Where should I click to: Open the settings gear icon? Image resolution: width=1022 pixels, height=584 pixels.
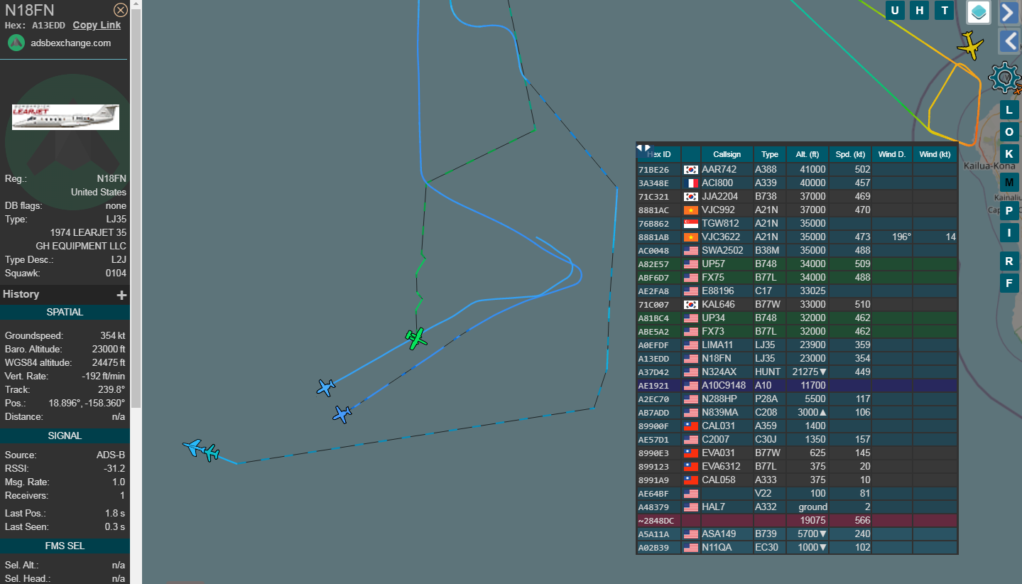[1004, 77]
